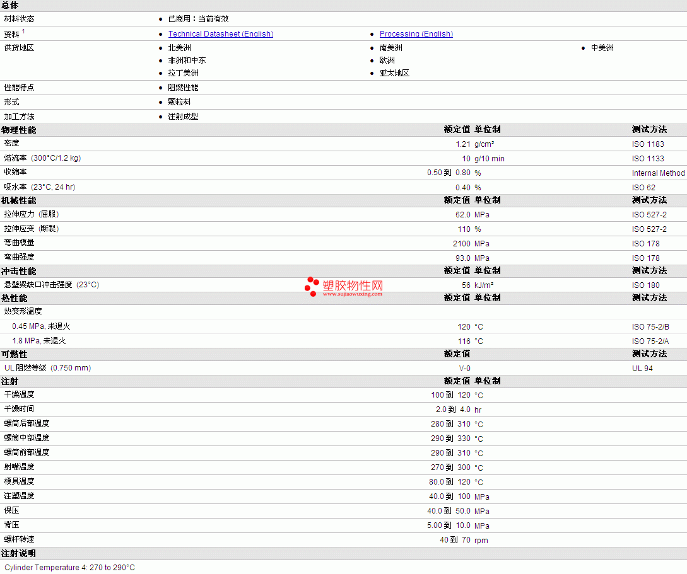Click the 拉伸应变 (断裂) row label
Viewport: 687px width, 574px height.
tap(32, 229)
